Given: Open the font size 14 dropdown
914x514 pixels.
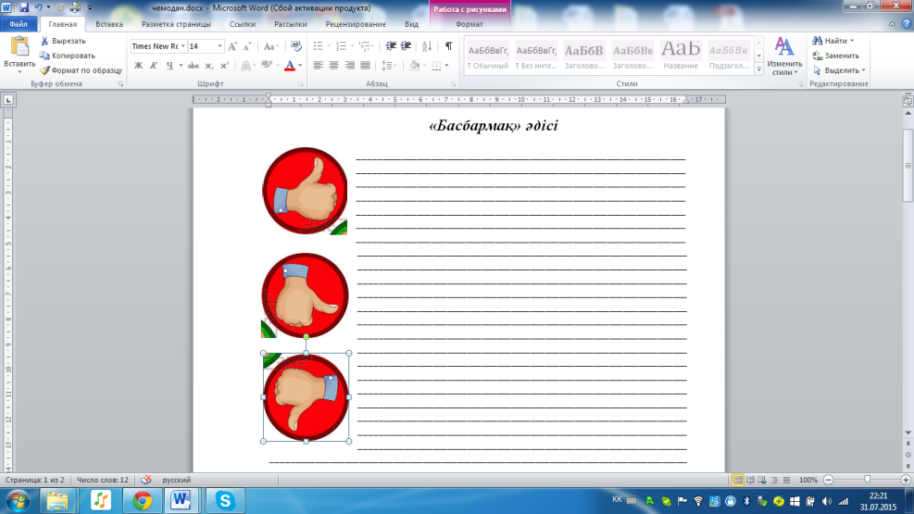Looking at the screenshot, I should [x=219, y=46].
